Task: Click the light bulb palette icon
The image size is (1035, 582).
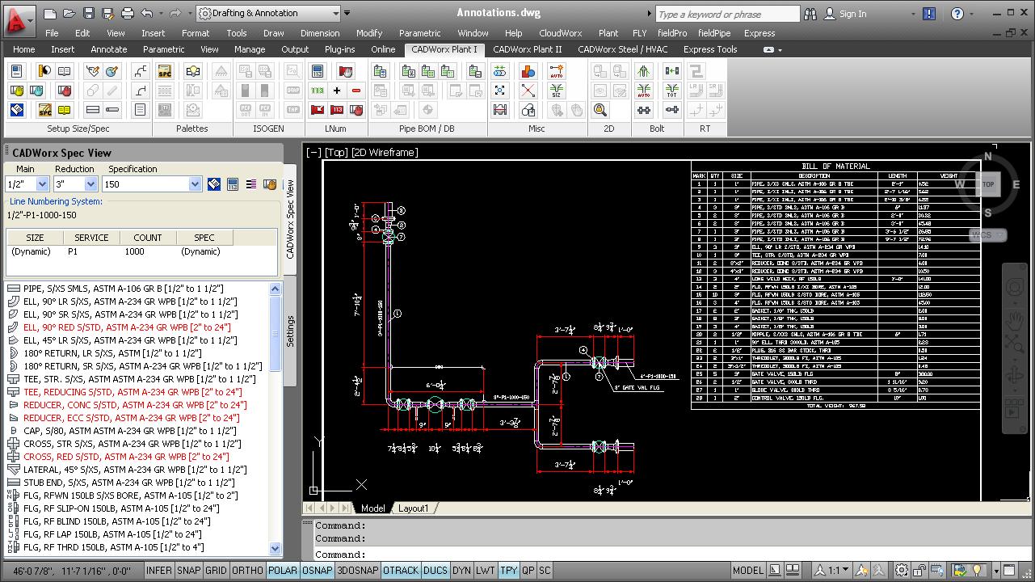Action: tap(192, 71)
